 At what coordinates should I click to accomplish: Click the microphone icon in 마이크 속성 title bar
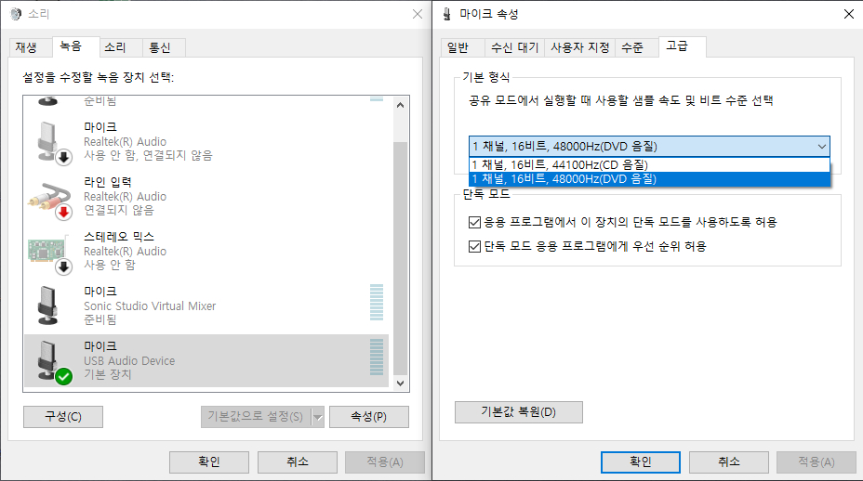pos(447,14)
